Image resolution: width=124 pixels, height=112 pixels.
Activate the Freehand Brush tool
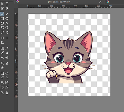tap(2, 14)
